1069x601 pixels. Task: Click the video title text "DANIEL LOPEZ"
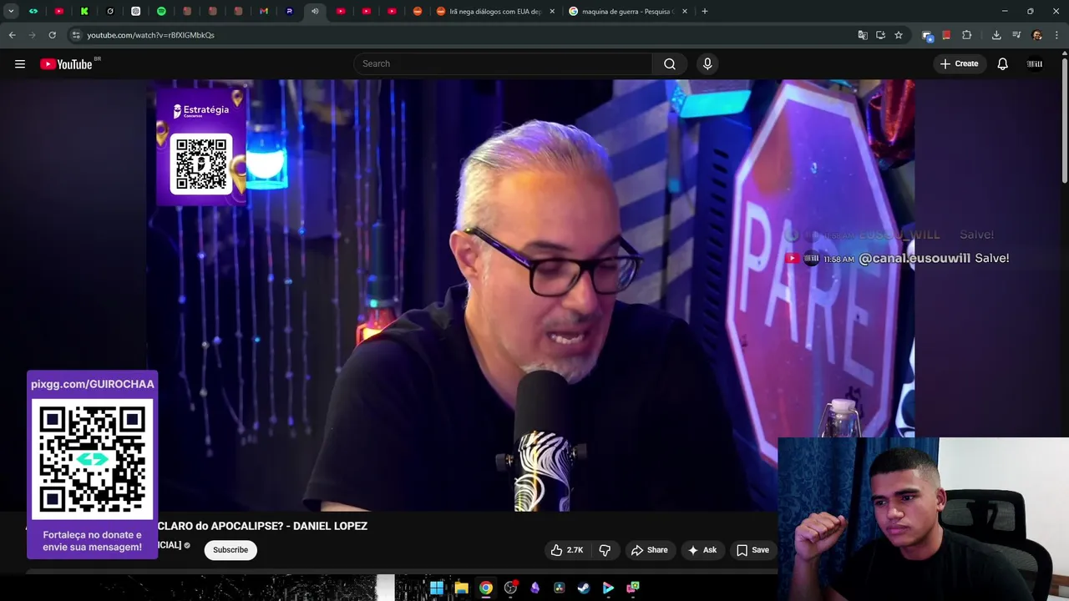coord(330,526)
